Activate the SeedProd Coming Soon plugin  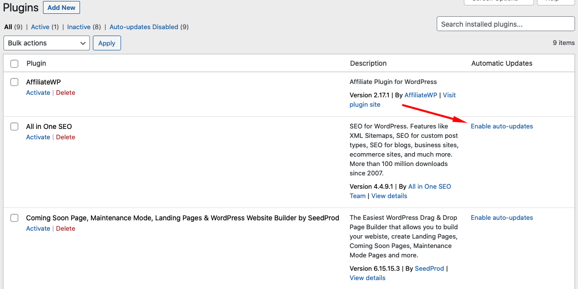coord(38,228)
